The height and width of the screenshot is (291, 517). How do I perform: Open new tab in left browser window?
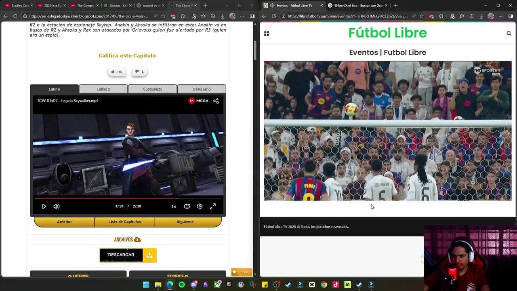tap(205, 5)
